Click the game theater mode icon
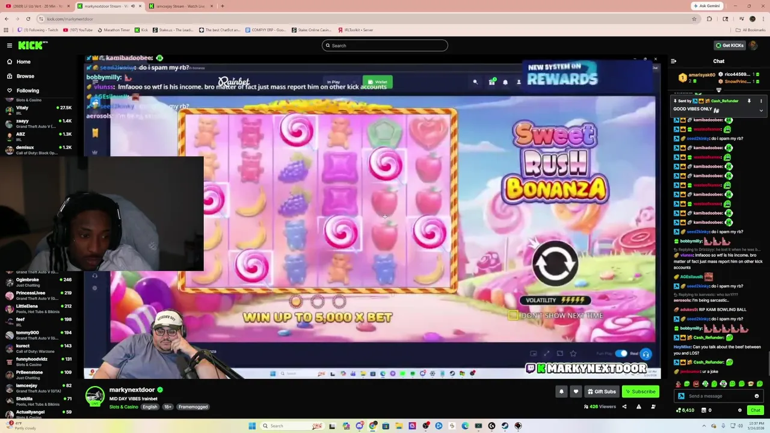Viewport: 770px width, 433px height. point(559,354)
